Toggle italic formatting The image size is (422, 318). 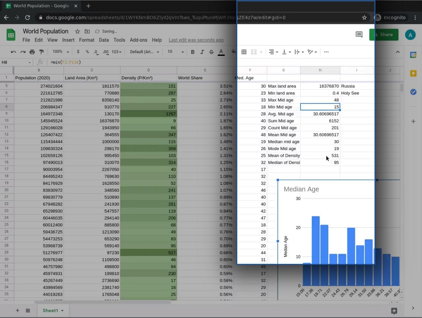click(x=202, y=52)
